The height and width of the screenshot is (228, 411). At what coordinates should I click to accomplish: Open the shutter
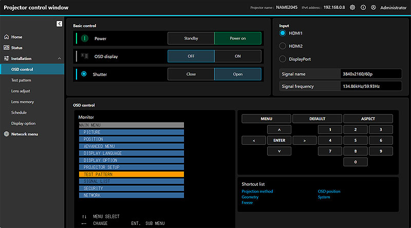point(238,74)
